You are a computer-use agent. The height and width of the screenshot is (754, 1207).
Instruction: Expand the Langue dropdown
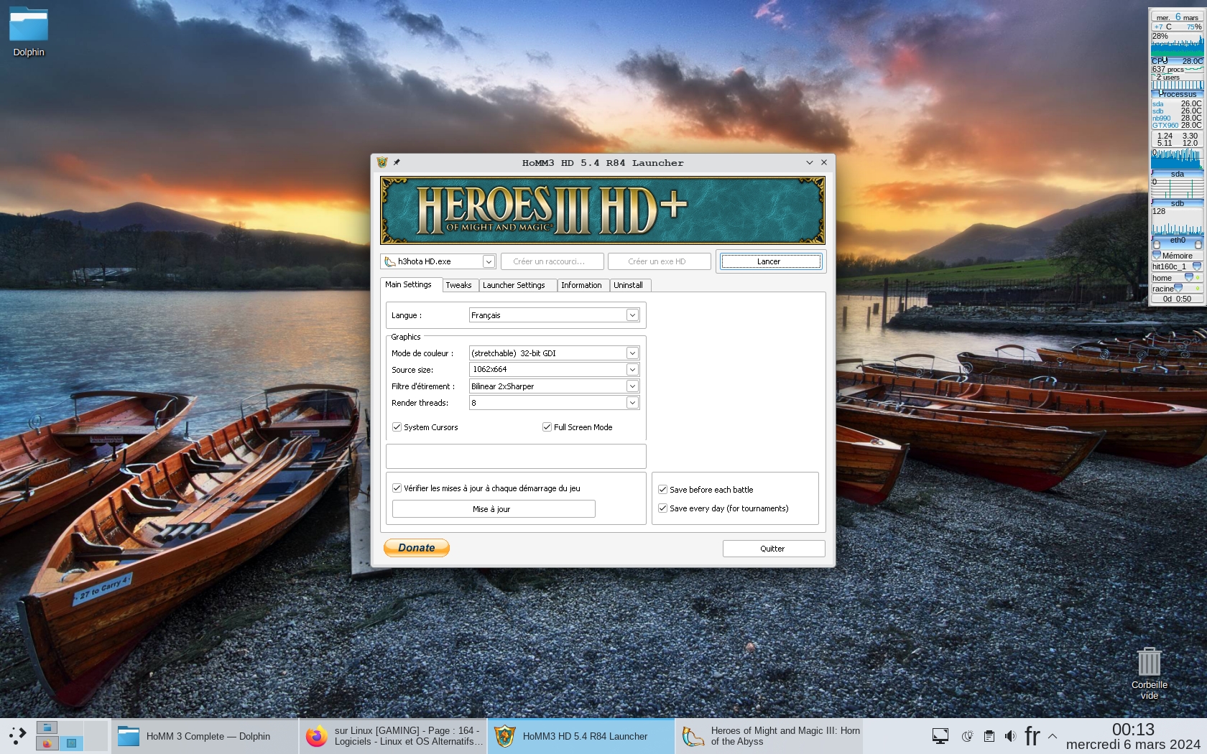(x=632, y=315)
